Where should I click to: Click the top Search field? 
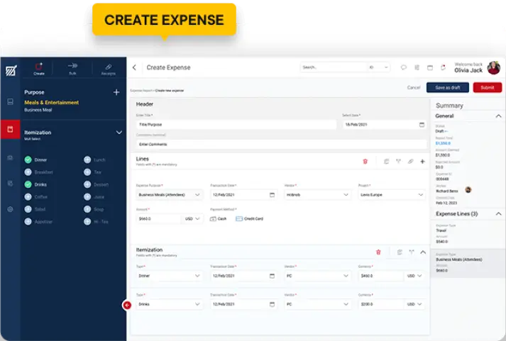click(x=334, y=67)
